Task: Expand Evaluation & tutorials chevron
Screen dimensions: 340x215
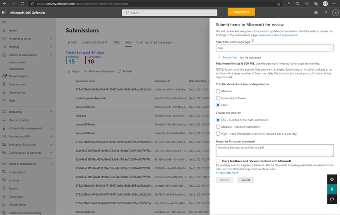Action: (51, 144)
